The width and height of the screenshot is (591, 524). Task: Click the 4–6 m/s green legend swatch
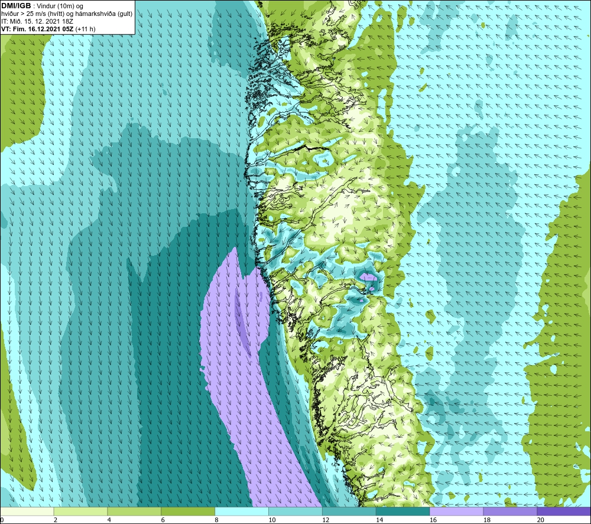[x=134, y=512]
